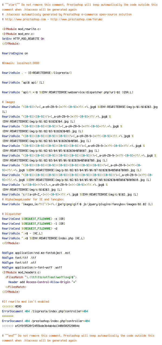Click the rule containing webservice/dispatcher.php
162x345 pixels.
point(67,92)
